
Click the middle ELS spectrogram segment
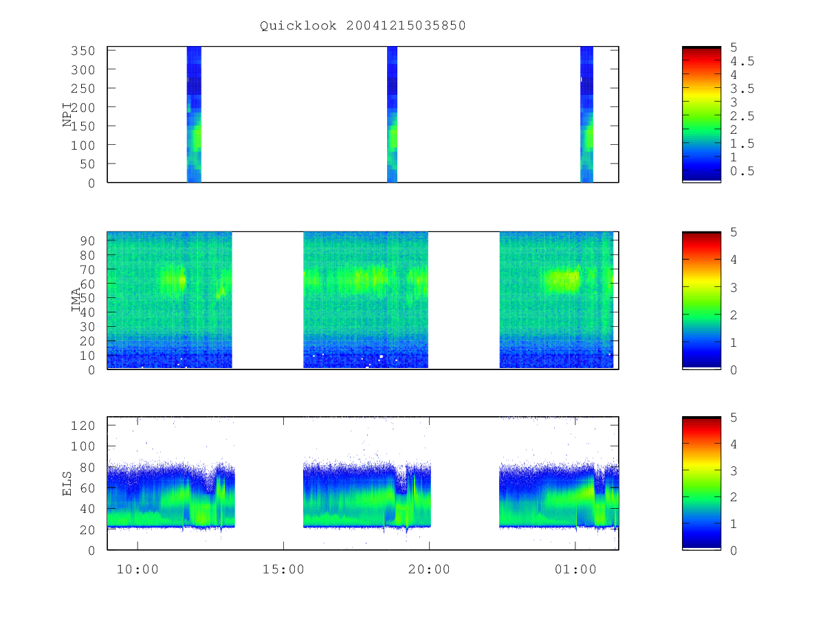coord(367,494)
